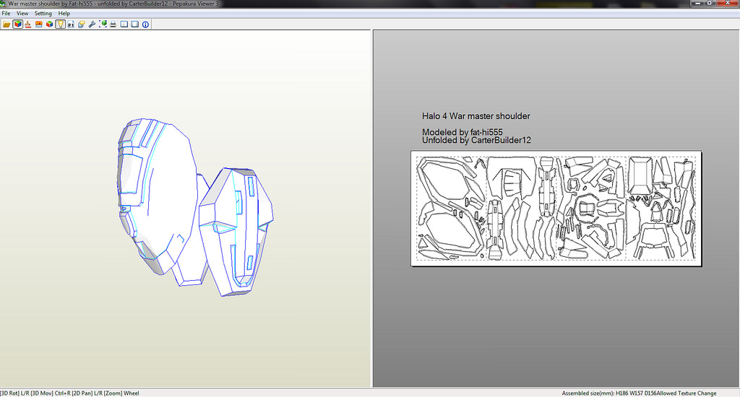Image resolution: width=740 pixels, height=397 pixels.
Task: Open the Help menu
Action: (x=64, y=13)
